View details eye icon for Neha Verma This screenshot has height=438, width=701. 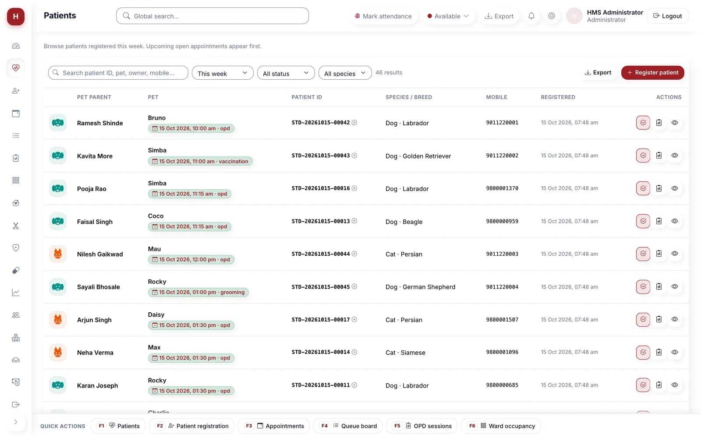[675, 352]
